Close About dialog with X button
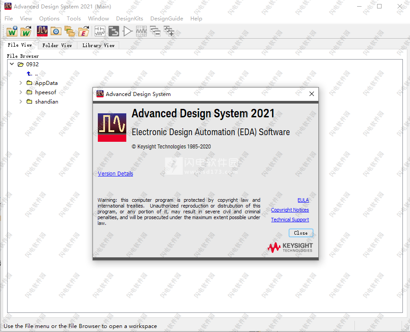The image size is (410, 332). (x=311, y=94)
